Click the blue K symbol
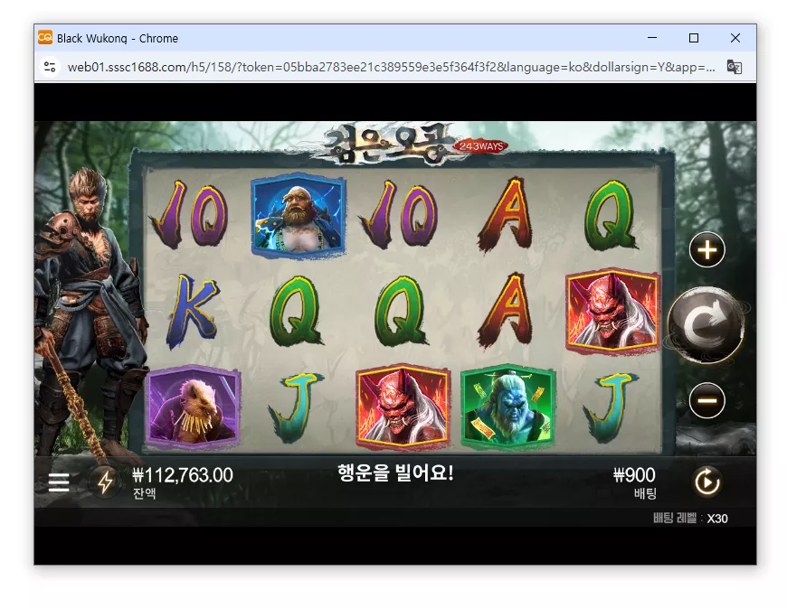Screen dimensions: 787x608 coord(193,312)
